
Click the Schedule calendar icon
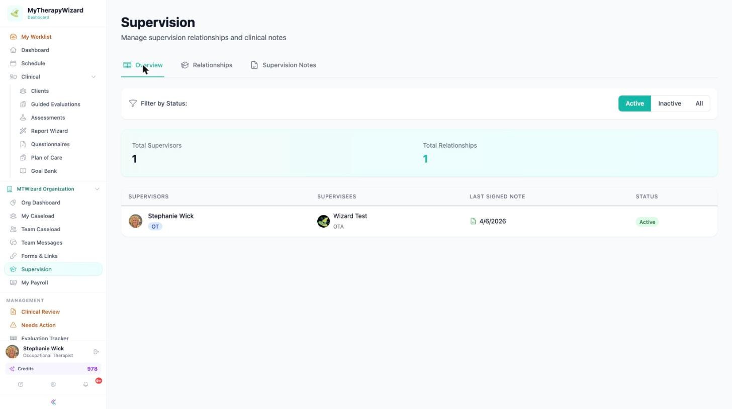tap(13, 63)
